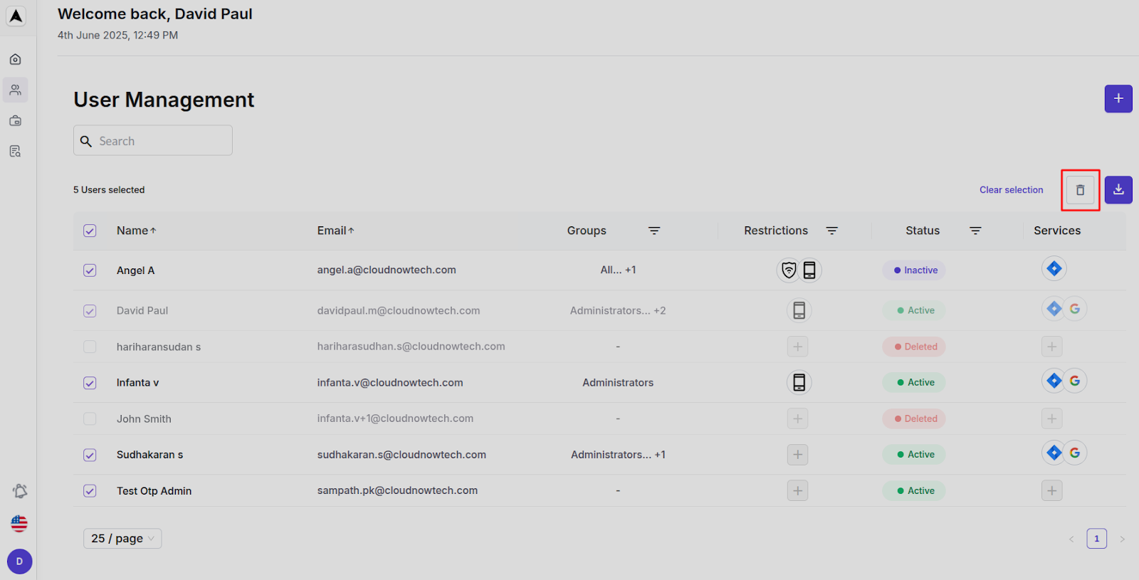The width and height of the screenshot is (1139, 580).
Task: Open the users sidebar icon
Action: [16, 90]
